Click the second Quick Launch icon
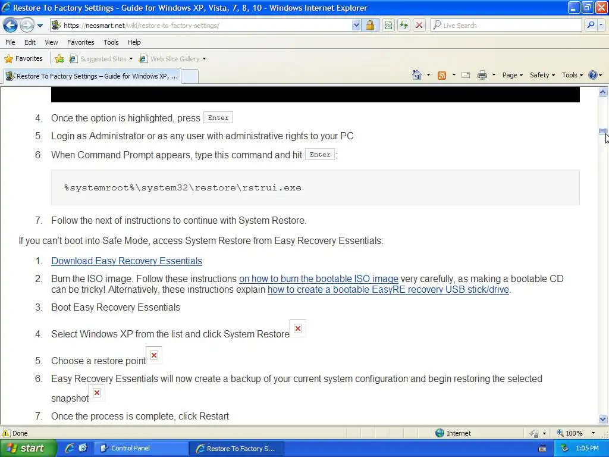609x457 pixels. 83,448
